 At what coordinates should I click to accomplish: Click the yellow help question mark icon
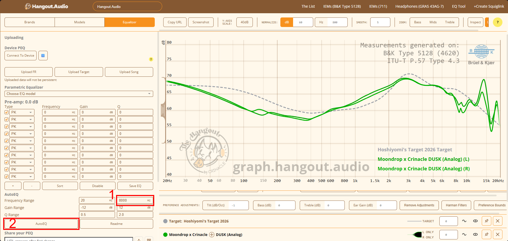498,22
